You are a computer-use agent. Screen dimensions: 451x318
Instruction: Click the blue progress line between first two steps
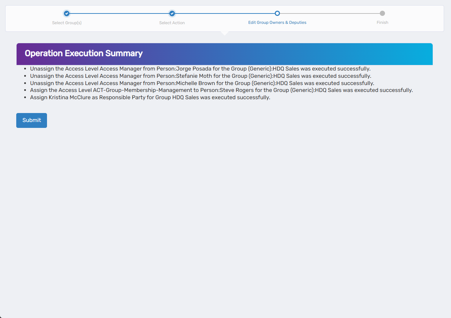(119, 13)
